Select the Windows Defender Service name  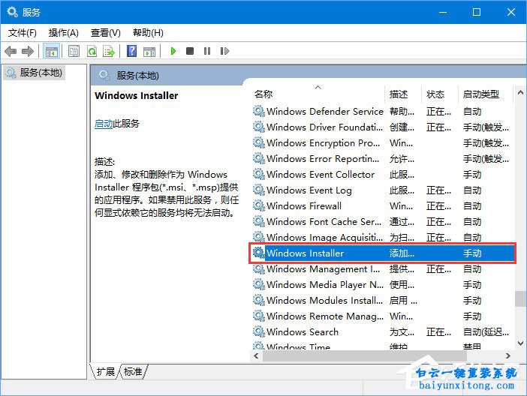tap(324, 111)
